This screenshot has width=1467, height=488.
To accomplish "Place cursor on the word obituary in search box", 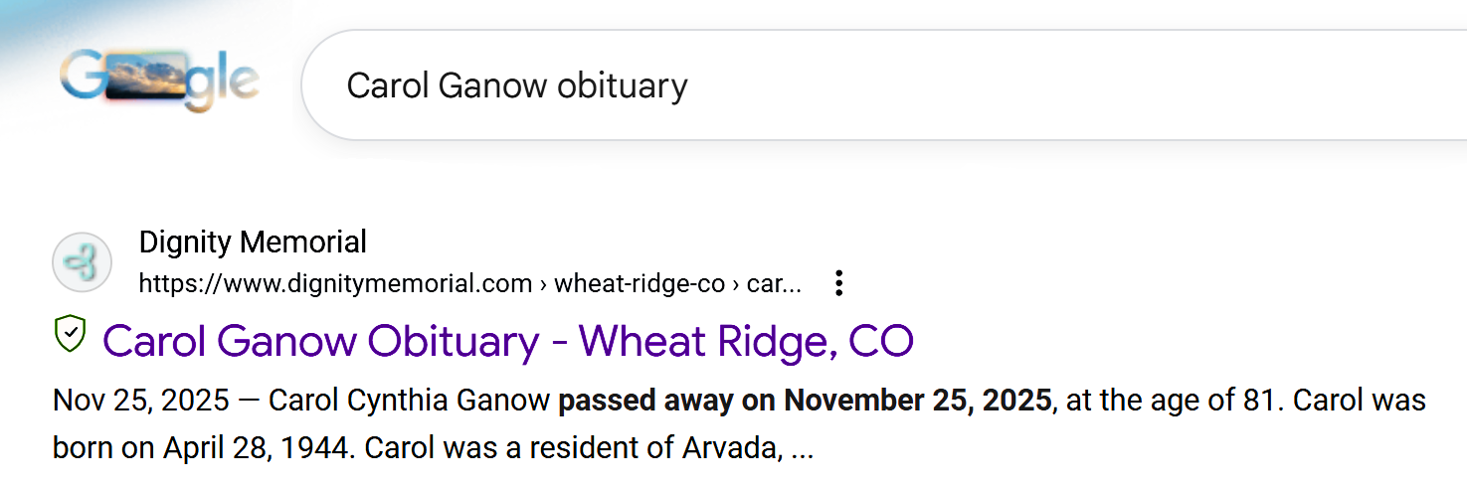I will point(622,85).
